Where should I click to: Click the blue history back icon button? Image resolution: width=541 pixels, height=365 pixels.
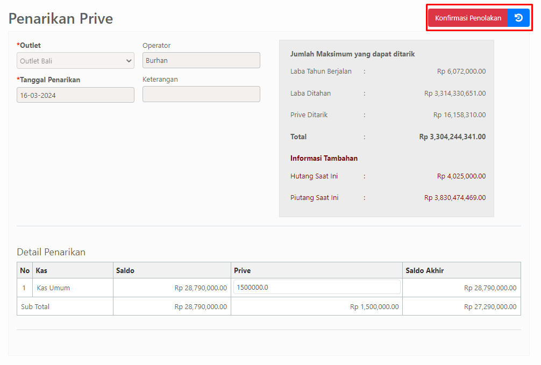click(x=518, y=18)
